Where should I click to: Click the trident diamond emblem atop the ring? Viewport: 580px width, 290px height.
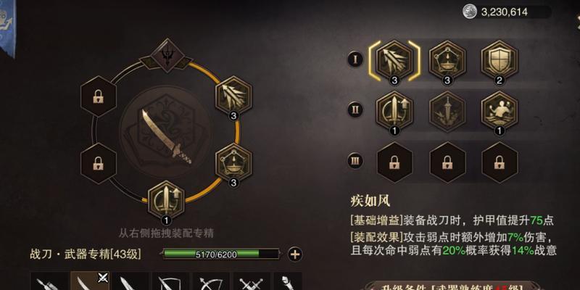[167, 56]
